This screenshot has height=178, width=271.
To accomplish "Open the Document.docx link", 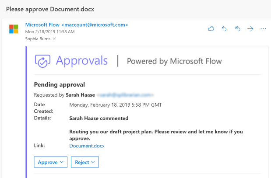I will [x=87, y=146].
